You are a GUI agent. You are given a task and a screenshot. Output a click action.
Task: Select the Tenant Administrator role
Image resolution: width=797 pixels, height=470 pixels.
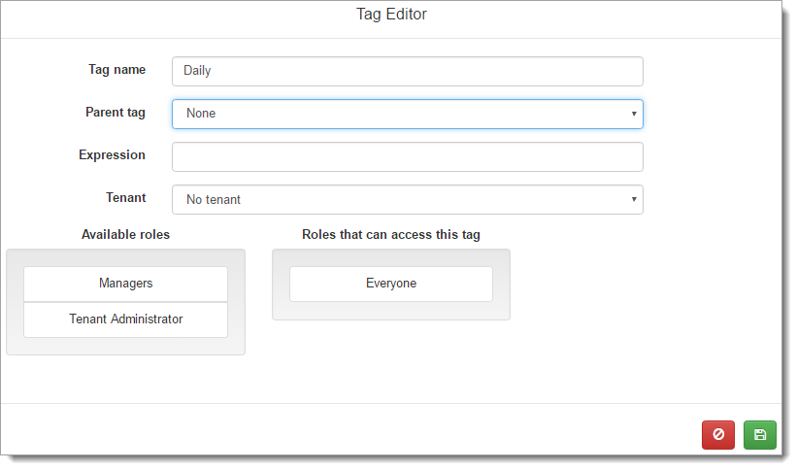click(x=125, y=319)
